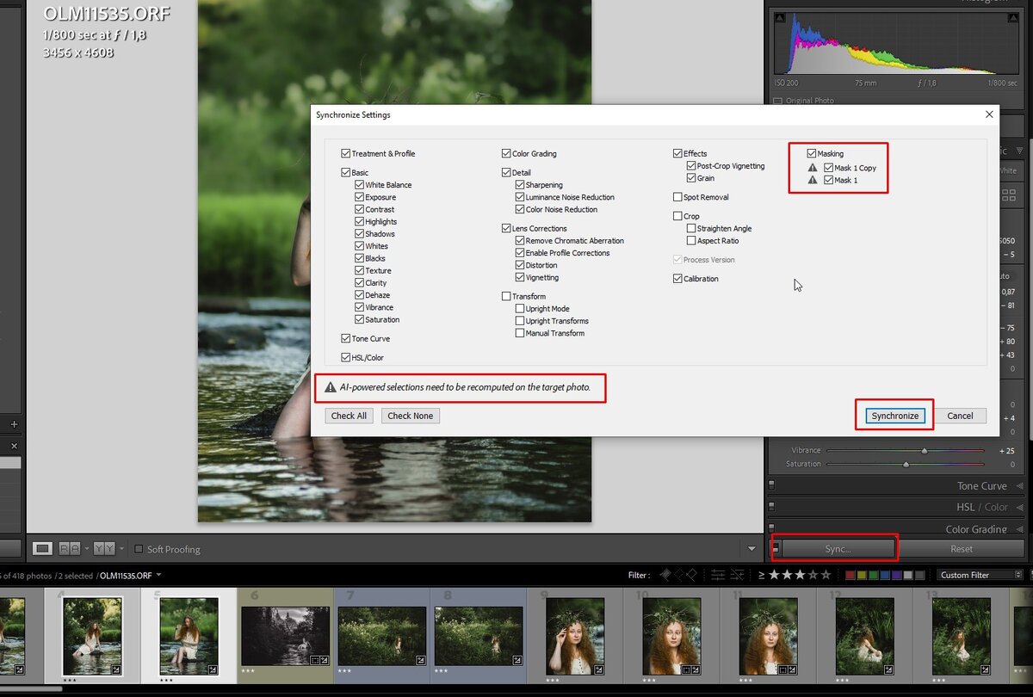Cancel the Synchronize Settings dialog

(x=960, y=416)
